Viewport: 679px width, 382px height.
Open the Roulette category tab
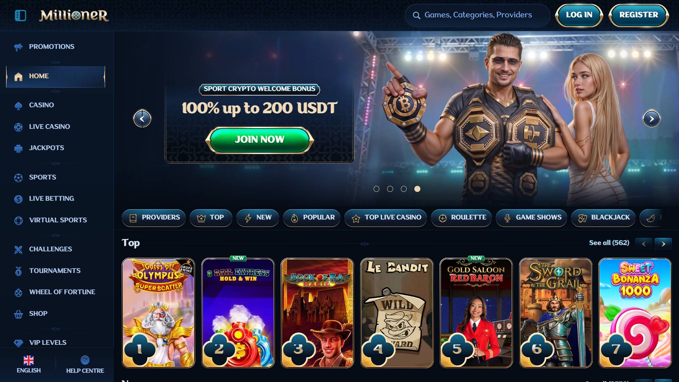coord(461,218)
